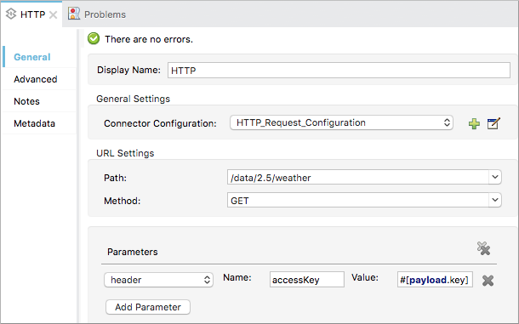Expand the Path dropdown arrow
519x324 pixels.
pyautogui.click(x=495, y=177)
